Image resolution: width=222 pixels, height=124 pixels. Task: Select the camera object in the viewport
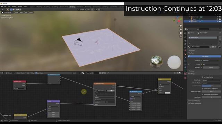[78, 42]
